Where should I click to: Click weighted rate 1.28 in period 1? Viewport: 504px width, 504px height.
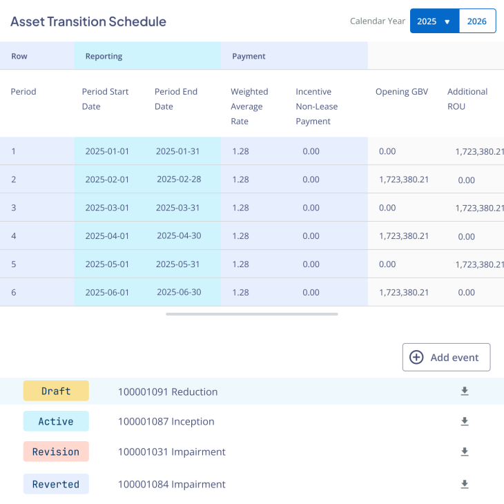[240, 151]
